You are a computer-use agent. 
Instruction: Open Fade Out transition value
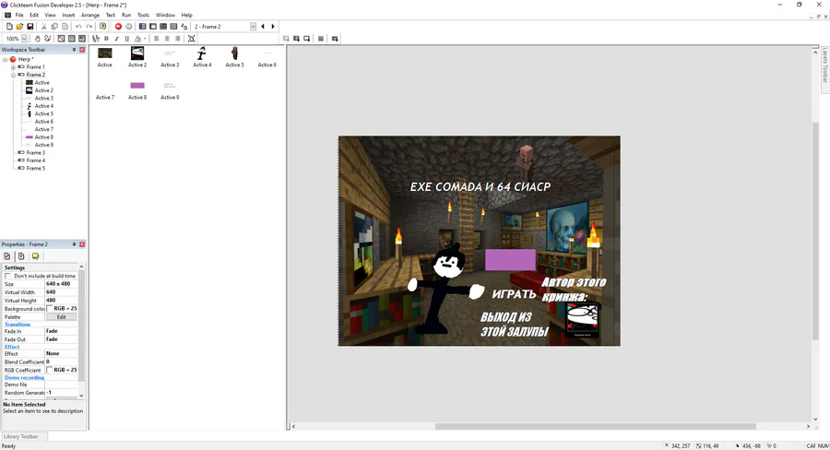coord(61,339)
